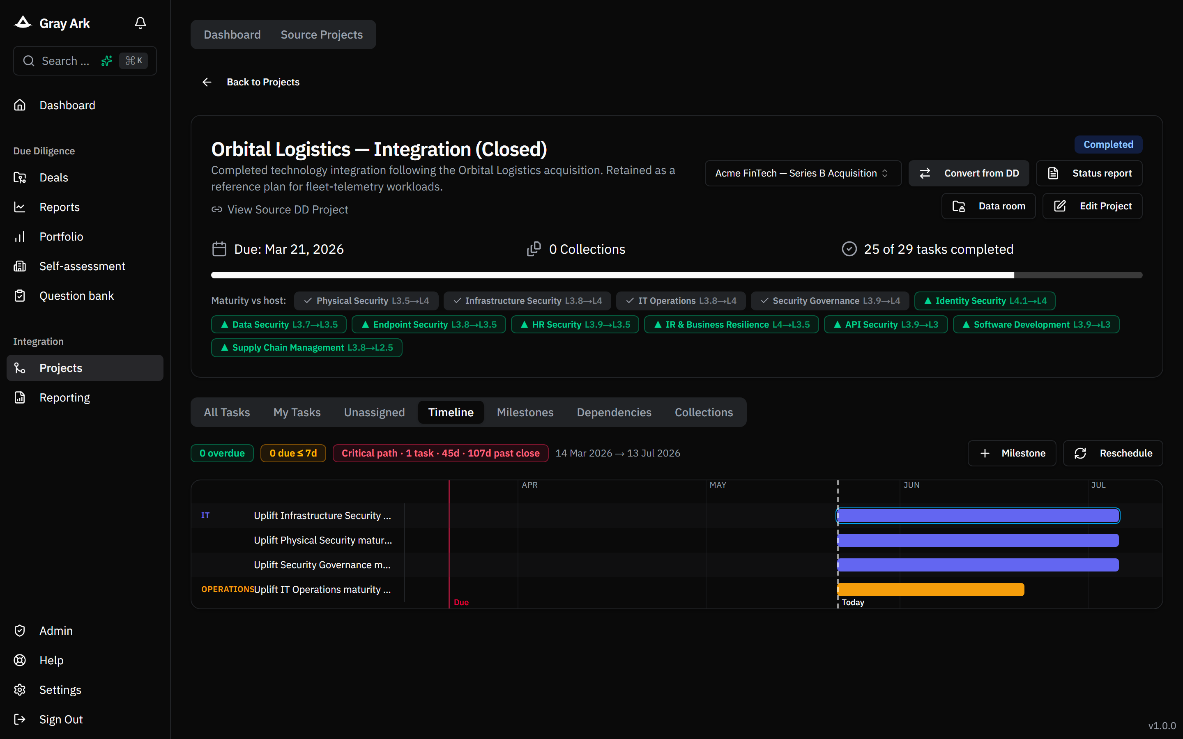Click the Portfolio bars icon

[x=20, y=236]
